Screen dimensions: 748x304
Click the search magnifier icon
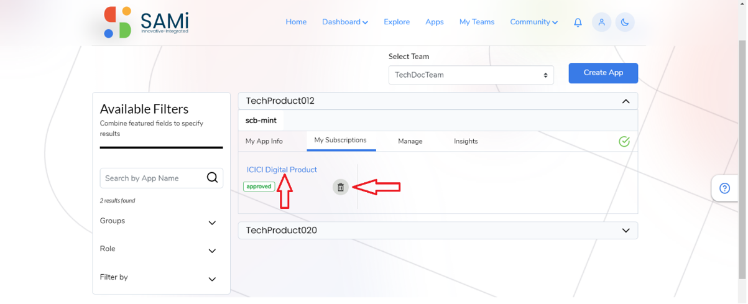click(212, 178)
